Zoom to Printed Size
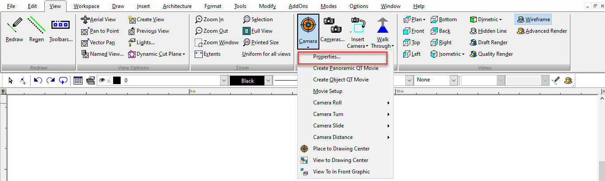 [261, 42]
